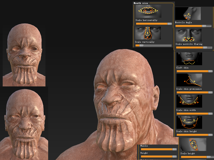
Task: Adjust the Scale chin height slider
Action: [195, 135]
